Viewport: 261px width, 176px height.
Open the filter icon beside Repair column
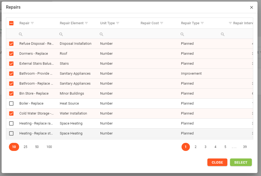pyautogui.click(x=32, y=23)
